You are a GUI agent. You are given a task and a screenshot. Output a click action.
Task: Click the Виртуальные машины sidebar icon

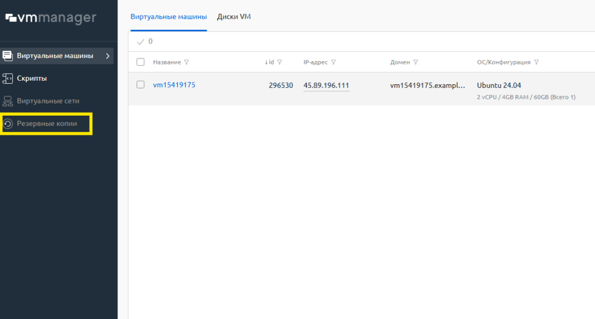8,56
